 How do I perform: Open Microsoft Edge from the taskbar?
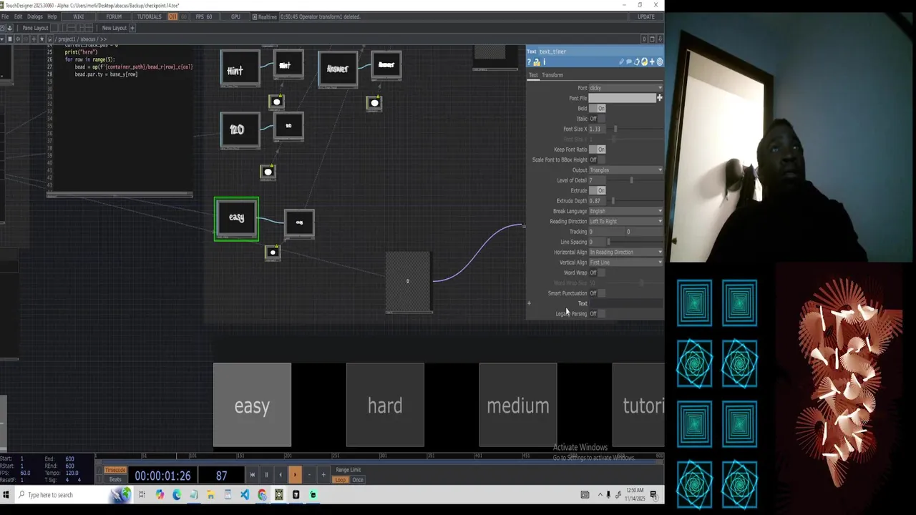tap(177, 494)
